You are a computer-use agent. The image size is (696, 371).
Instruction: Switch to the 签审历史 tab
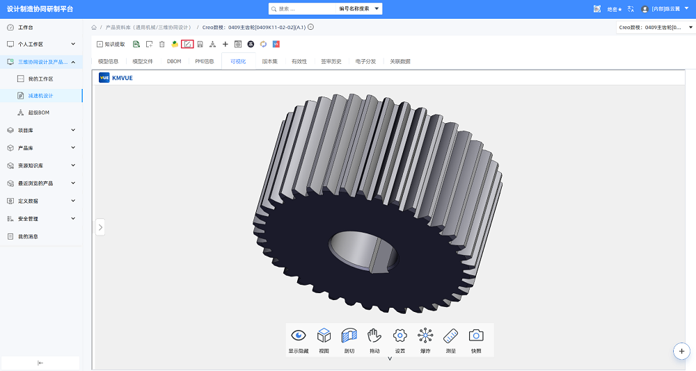tap(331, 62)
